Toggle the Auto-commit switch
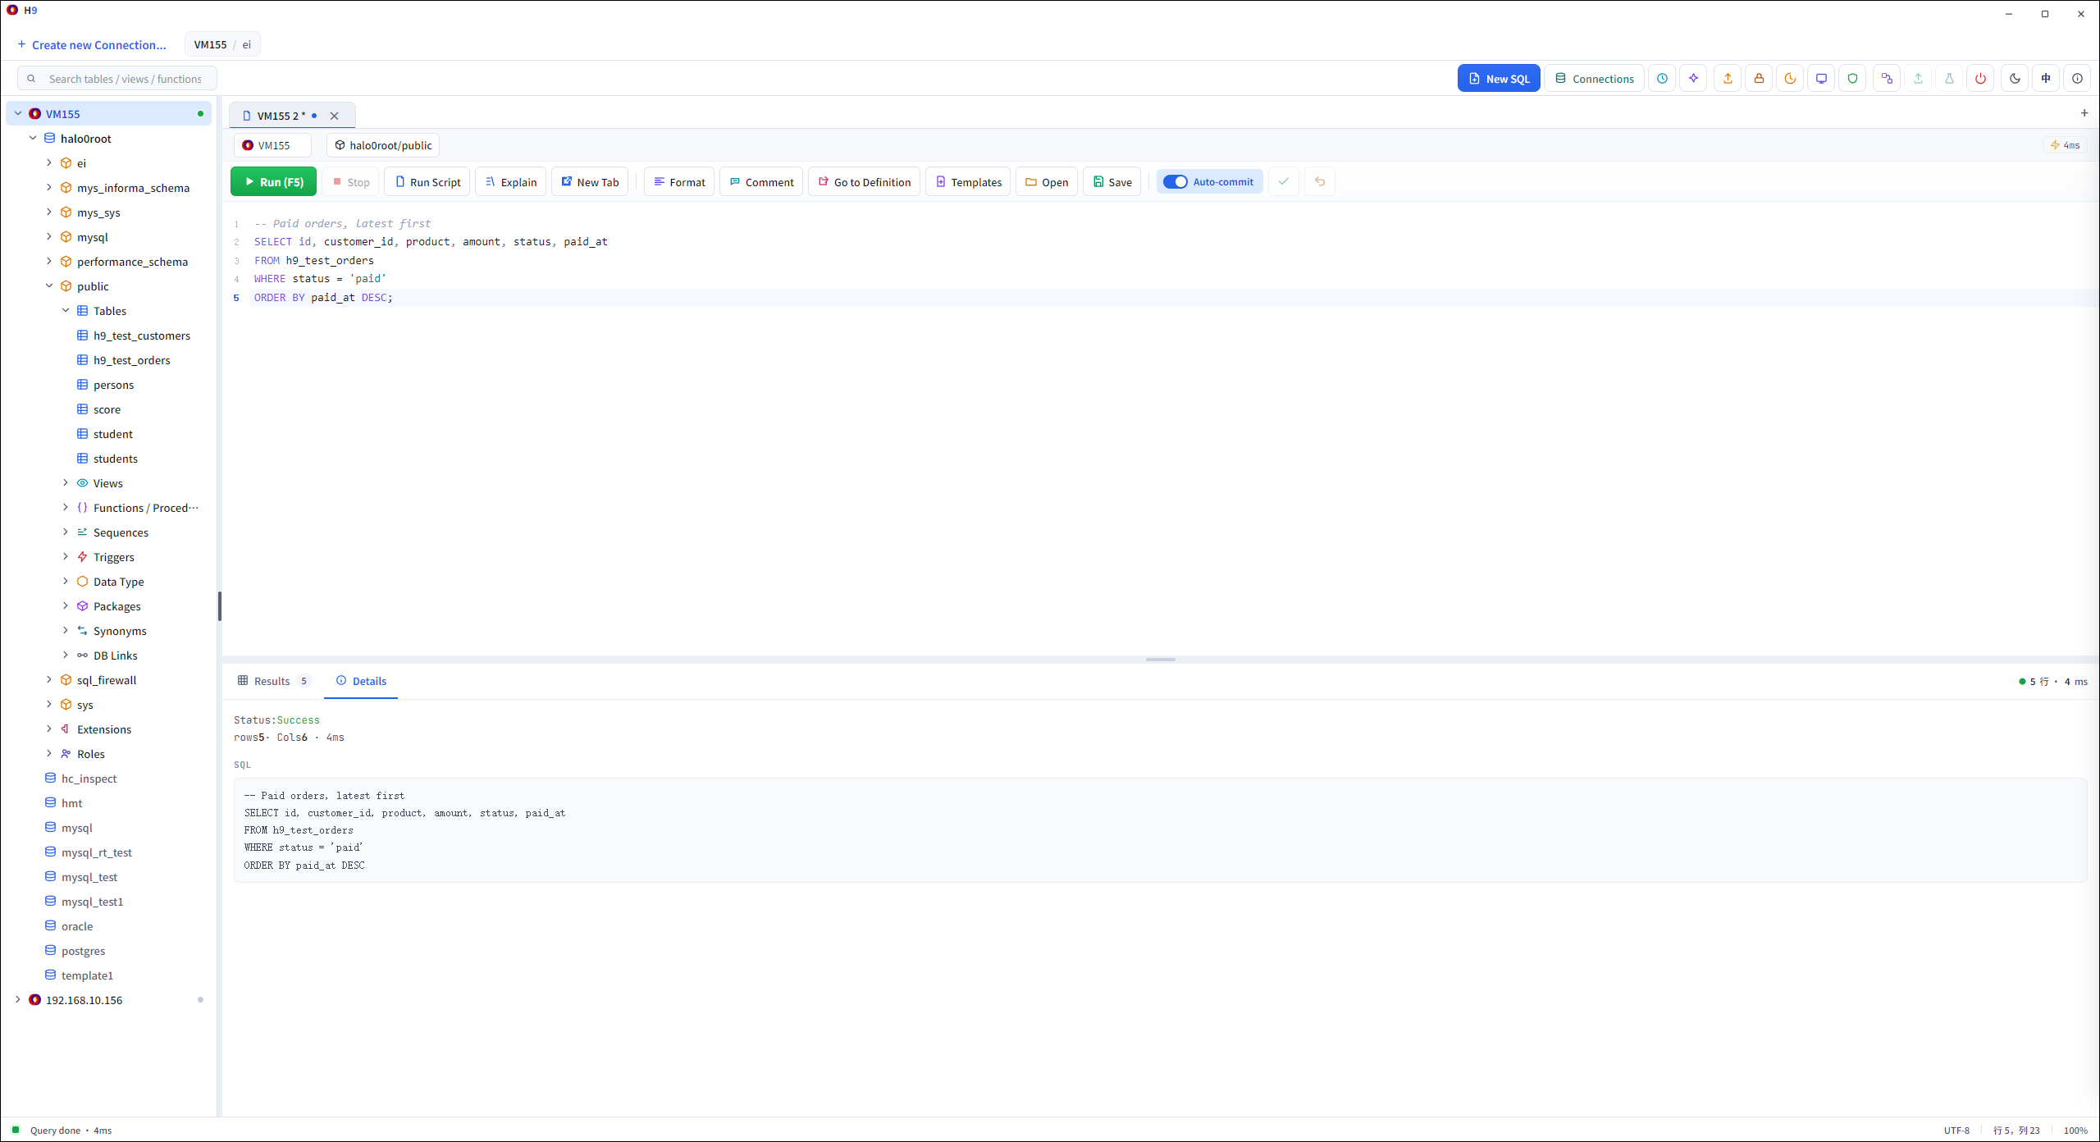Screen dimensions: 2100x1142 (1176, 182)
